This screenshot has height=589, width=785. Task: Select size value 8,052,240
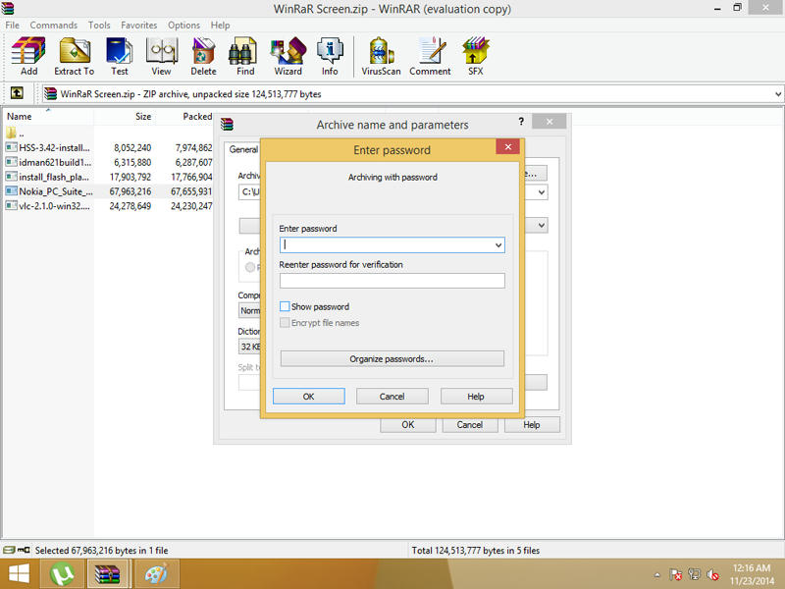[x=132, y=148]
